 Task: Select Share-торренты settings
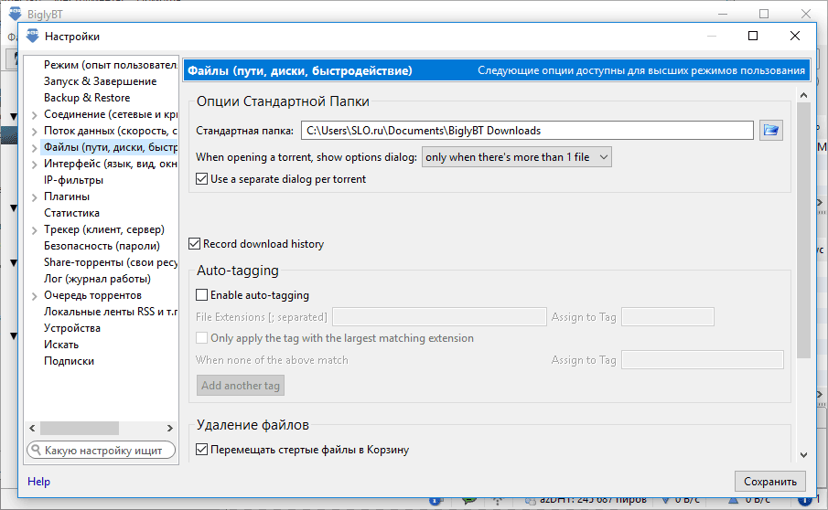(111, 262)
